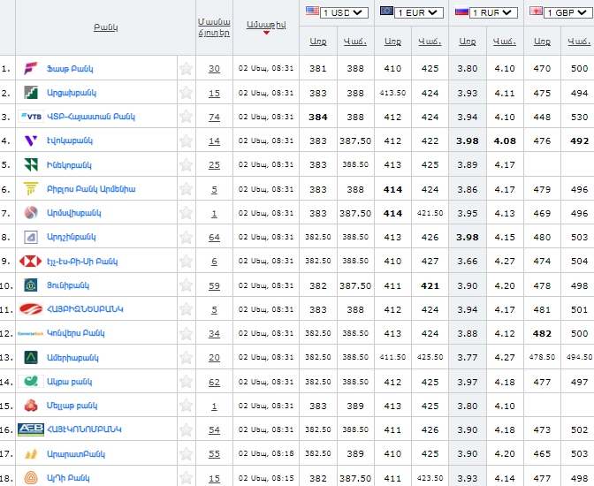Image resolution: width=594 pixels, height=486 pixels.
Task: Toggle favorite star for Արդշինբանկ
Action: [x=186, y=237]
